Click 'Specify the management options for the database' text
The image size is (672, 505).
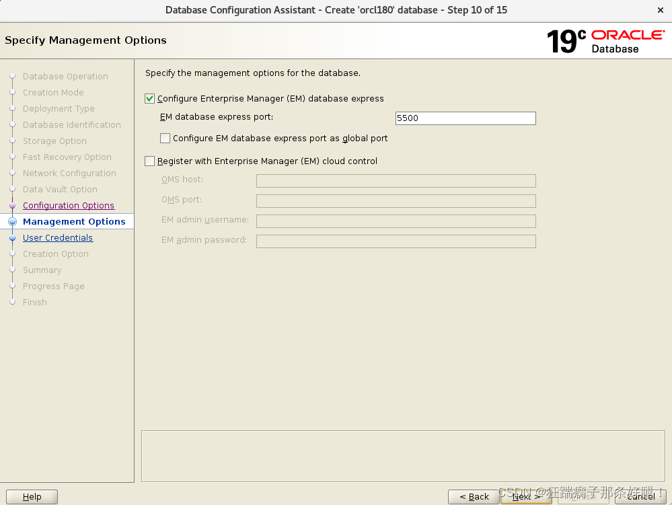(x=253, y=73)
